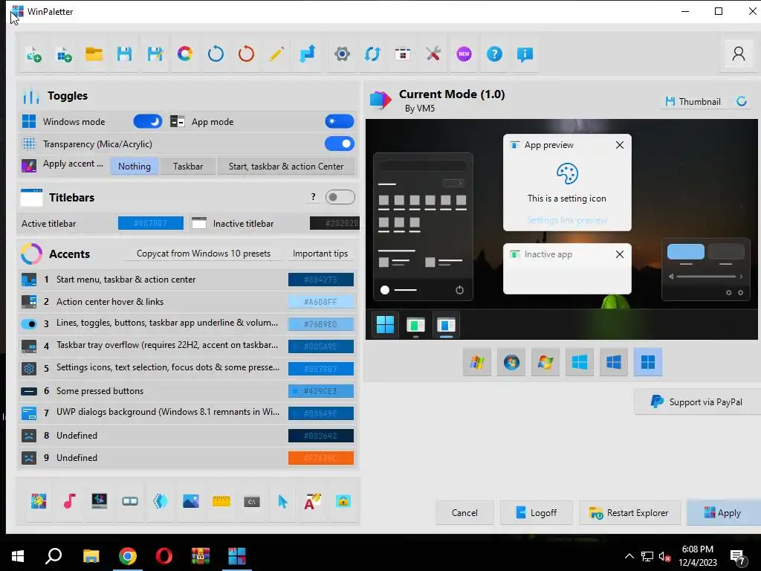Click the red circular arrow icon
761x571 pixels.
pyautogui.click(x=246, y=54)
